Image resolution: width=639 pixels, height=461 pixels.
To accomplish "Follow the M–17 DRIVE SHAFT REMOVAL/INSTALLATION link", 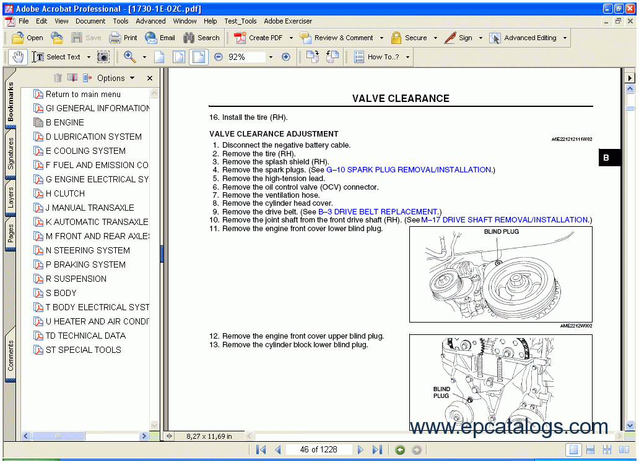I will pyautogui.click(x=505, y=220).
